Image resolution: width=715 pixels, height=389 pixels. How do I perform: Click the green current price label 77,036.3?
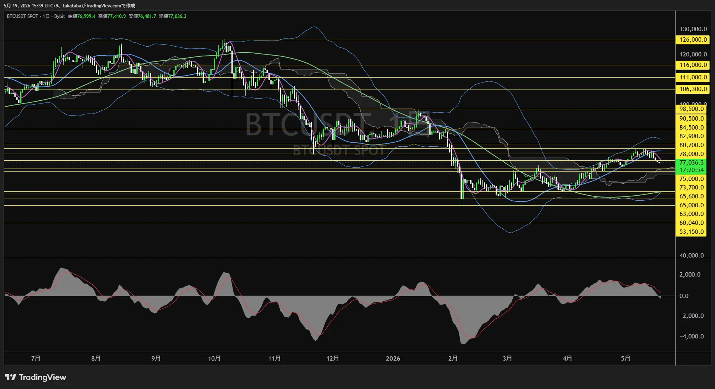(x=691, y=163)
